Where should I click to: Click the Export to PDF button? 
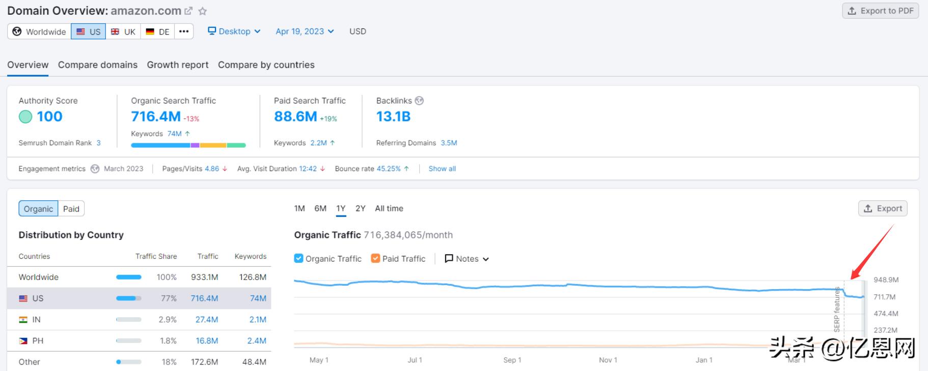point(881,11)
